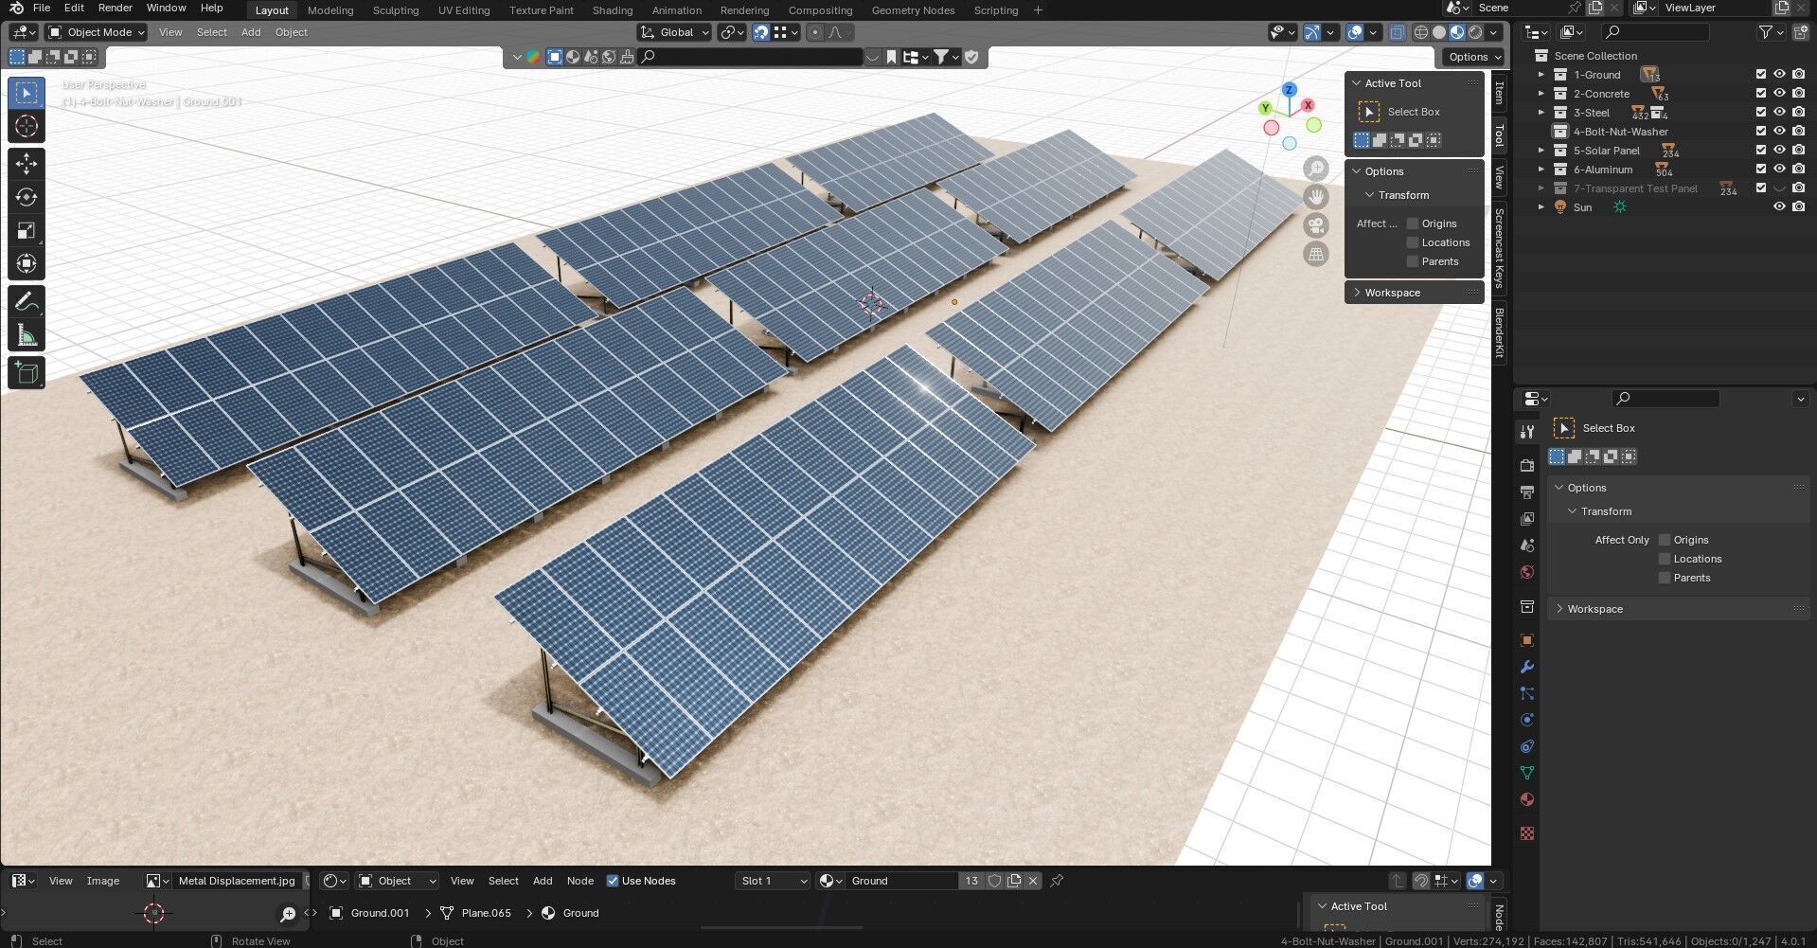The height and width of the screenshot is (948, 1817).
Task: Open the viewport Options dropdown
Action: tap(1473, 57)
